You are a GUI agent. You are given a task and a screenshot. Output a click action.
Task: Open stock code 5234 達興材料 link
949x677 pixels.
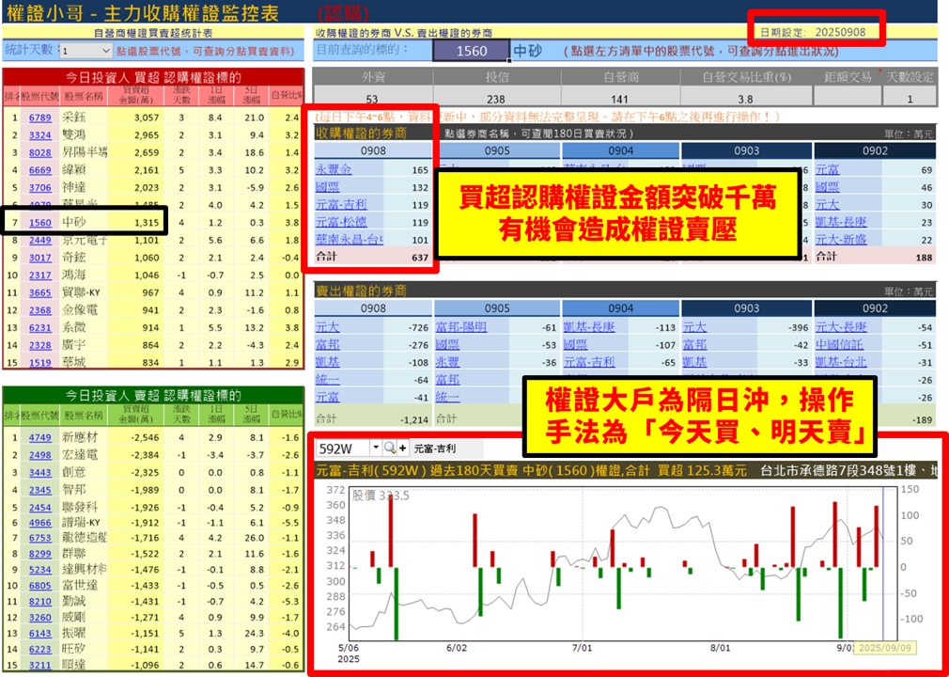(40, 570)
